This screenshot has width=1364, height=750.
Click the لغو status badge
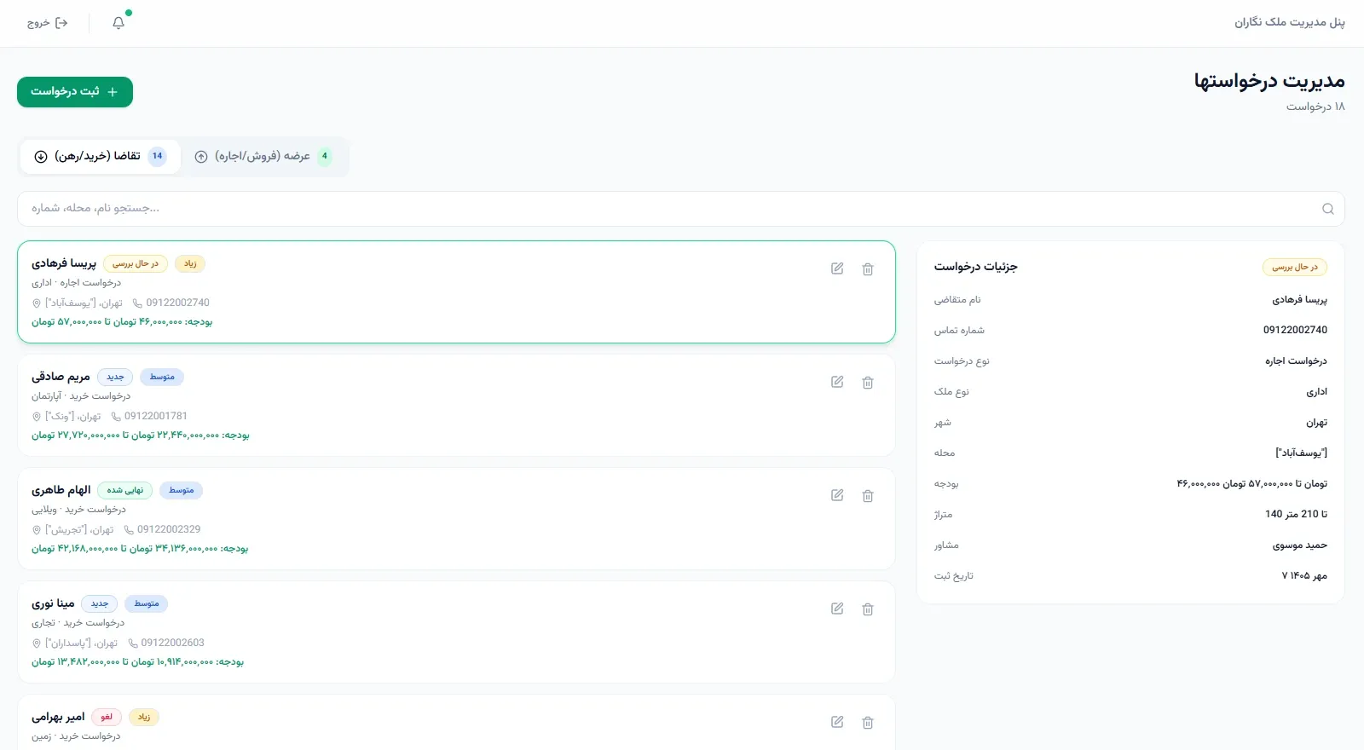[x=107, y=717]
